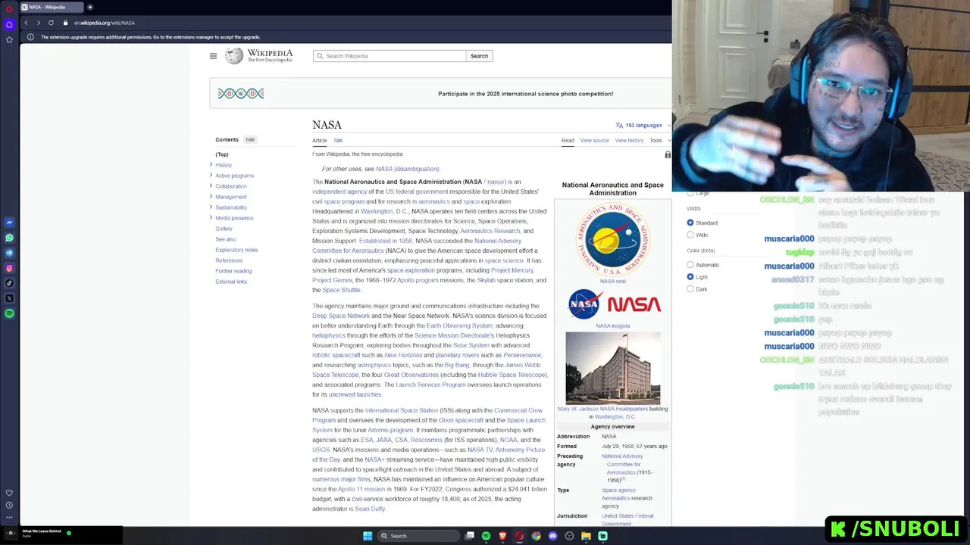This screenshot has width=970, height=545.
Task: Open TikTok in the Opera sidebar
Action: point(9,283)
